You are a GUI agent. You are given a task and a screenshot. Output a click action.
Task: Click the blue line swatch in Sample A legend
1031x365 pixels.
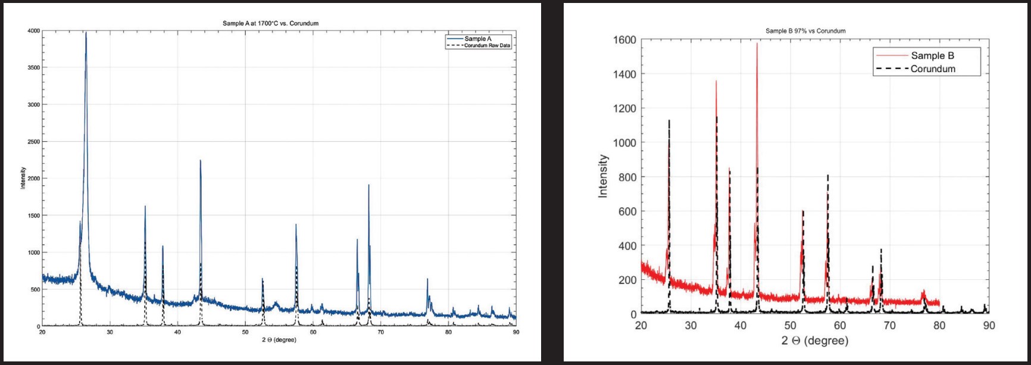click(x=455, y=39)
